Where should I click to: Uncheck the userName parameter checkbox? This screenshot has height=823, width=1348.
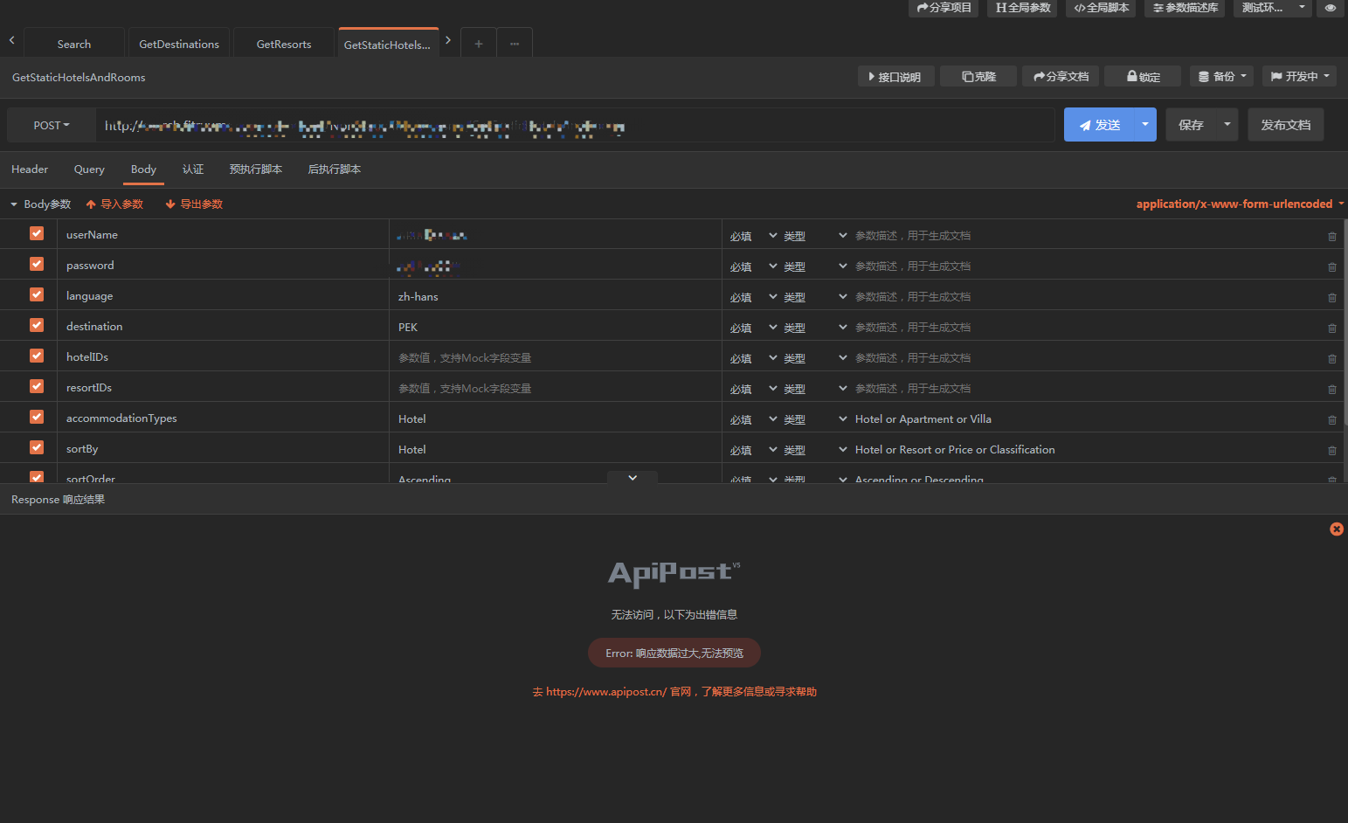point(37,233)
